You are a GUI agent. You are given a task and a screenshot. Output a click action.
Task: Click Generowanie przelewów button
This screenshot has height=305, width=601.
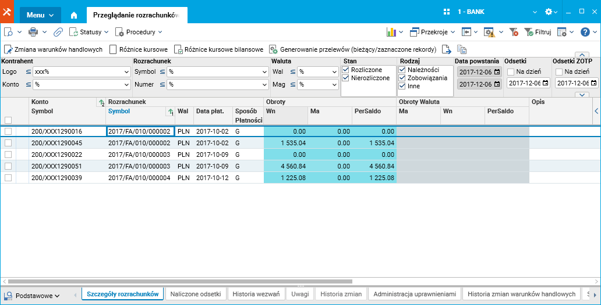[353, 49]
